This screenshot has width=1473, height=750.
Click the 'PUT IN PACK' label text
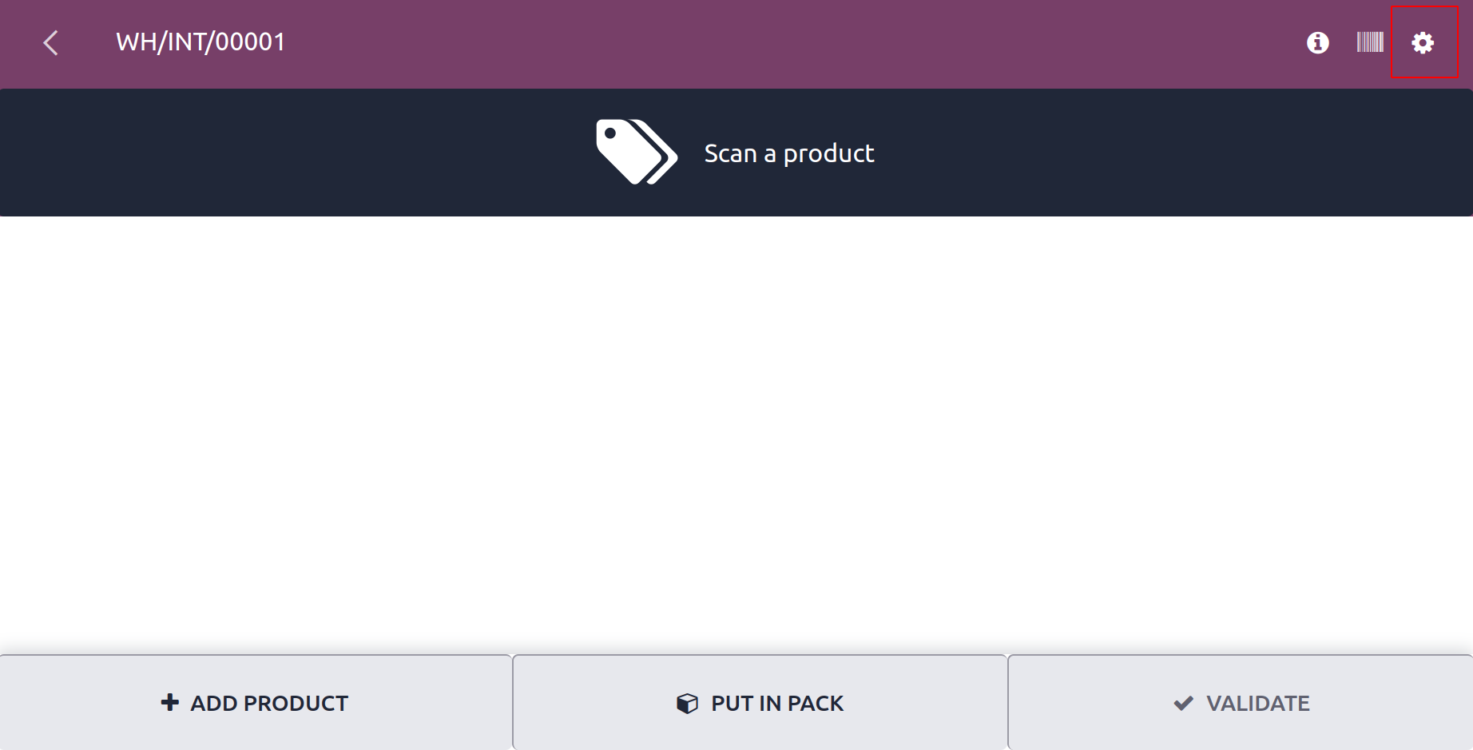pos(777,704)
